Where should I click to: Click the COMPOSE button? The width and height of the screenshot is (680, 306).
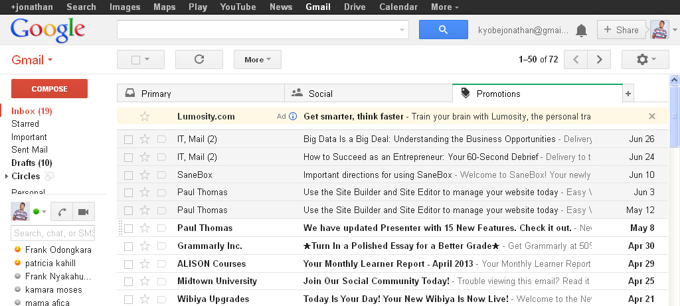point(49,88)
